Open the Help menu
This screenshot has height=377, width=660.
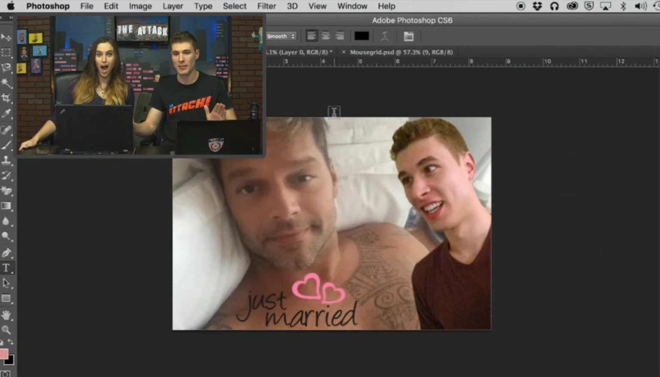[386, 6]
